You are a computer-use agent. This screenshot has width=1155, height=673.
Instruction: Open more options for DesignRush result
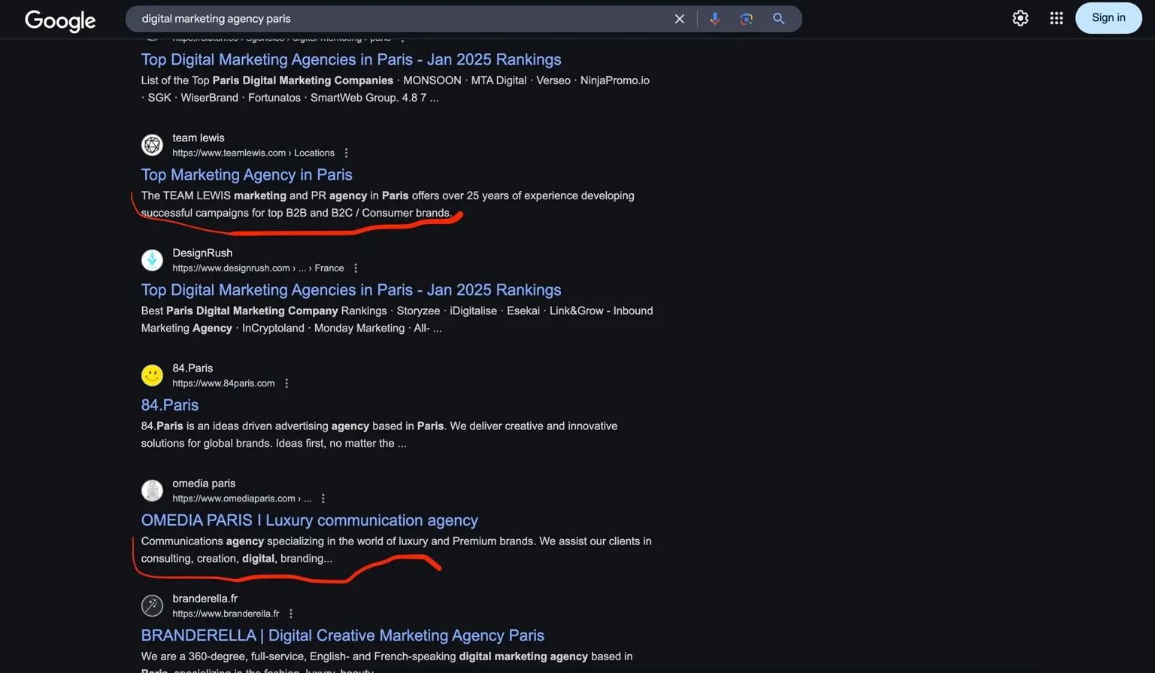click(356, 268)
